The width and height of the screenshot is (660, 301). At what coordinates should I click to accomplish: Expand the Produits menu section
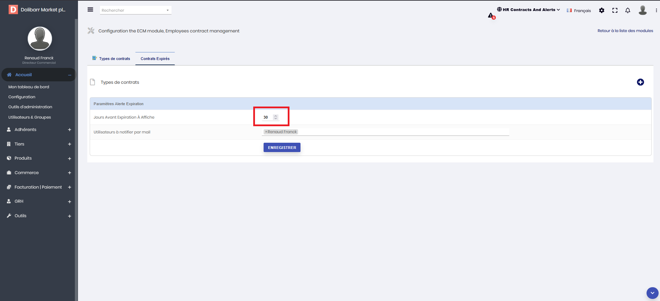(70, 159)
